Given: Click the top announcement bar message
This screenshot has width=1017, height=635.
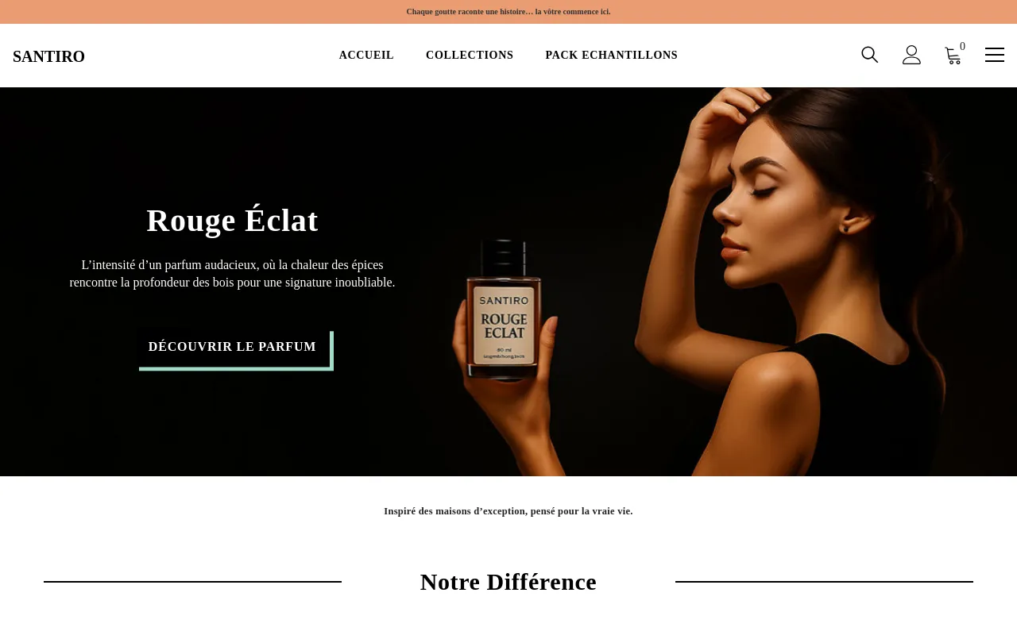Looking at the screenshot, I should 508,12.
